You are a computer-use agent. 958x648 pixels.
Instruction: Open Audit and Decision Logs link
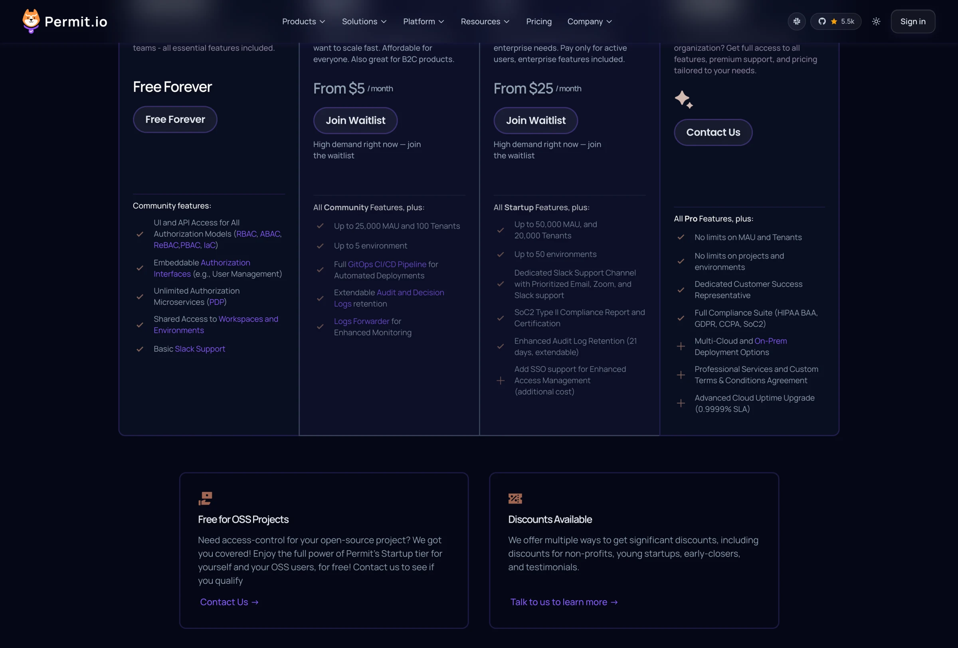[x=389, y=298]
